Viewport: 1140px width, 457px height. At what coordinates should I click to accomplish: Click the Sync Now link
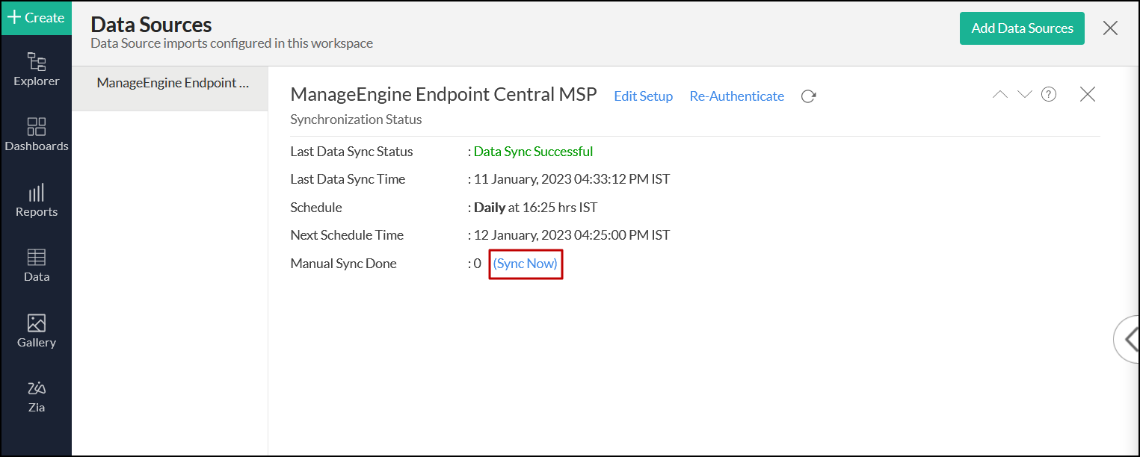[x=525, y=264]
